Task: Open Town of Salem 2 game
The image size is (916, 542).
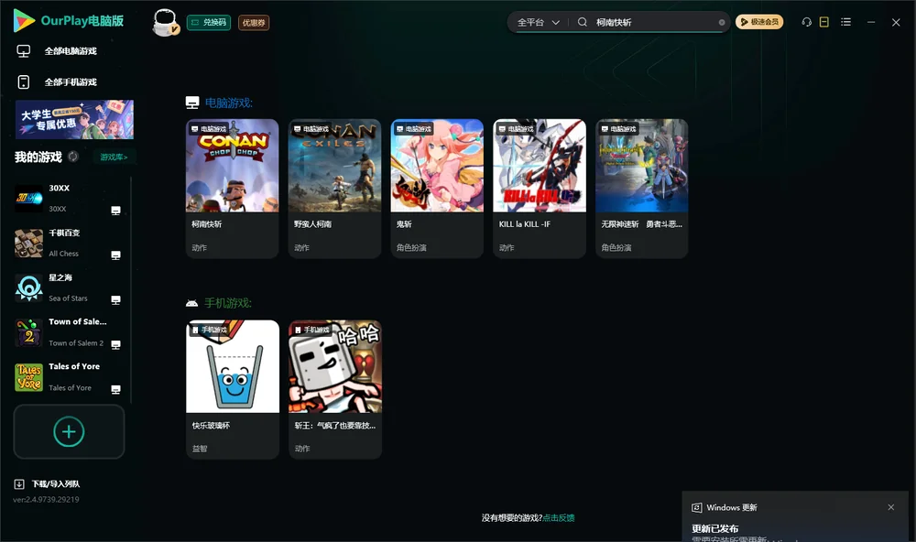Action: click(69, 332)
